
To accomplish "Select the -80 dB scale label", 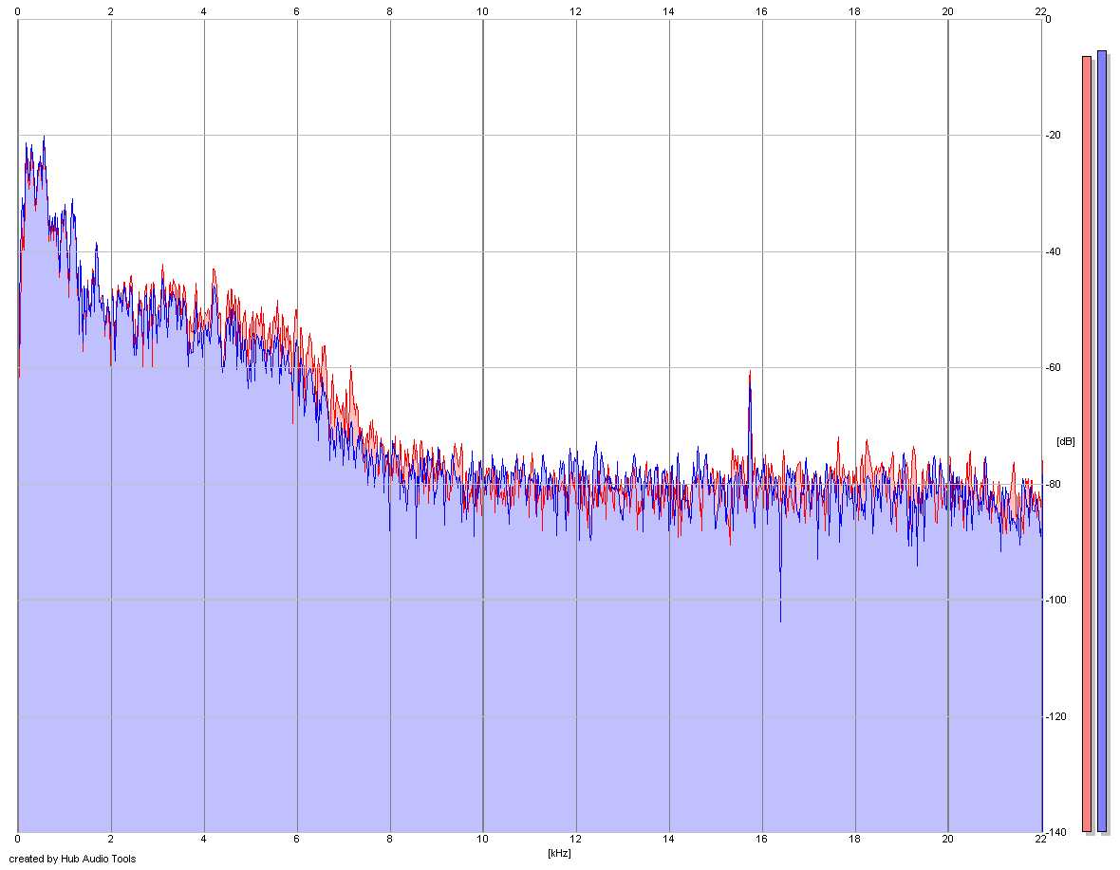I will tap(1053, 484).
